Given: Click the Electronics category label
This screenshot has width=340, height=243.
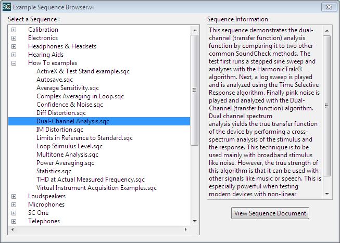Looking at the screenshot, I should pyautogui.click(x=43, y=38).
